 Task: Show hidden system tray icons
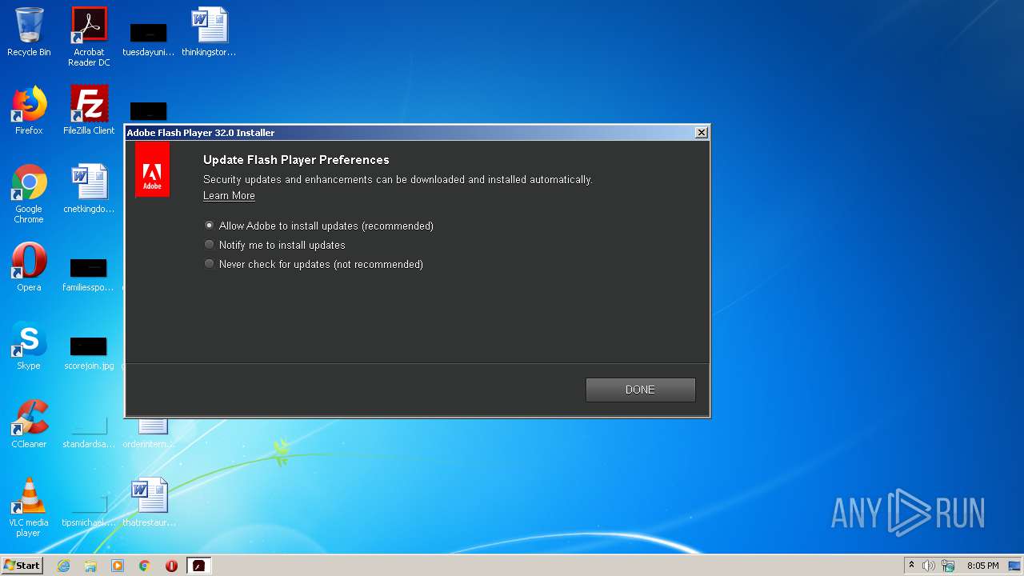click(911, 566)
